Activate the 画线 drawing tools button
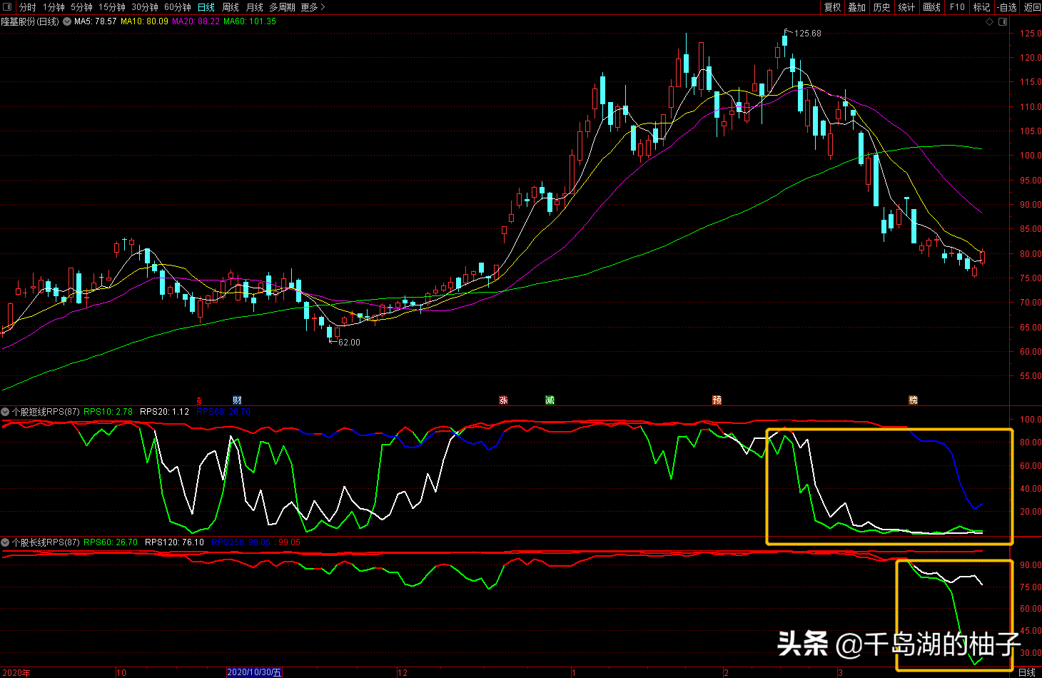Image resolution: width=1042 pixels, height=678 pixels. 931,7
